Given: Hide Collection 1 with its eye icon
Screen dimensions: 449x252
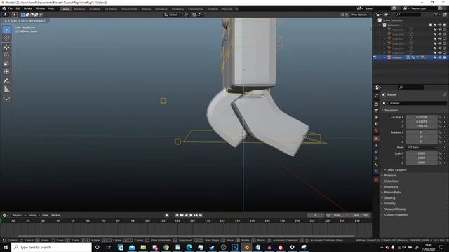Looking at the screenshot, I should [x=440, y=25].
